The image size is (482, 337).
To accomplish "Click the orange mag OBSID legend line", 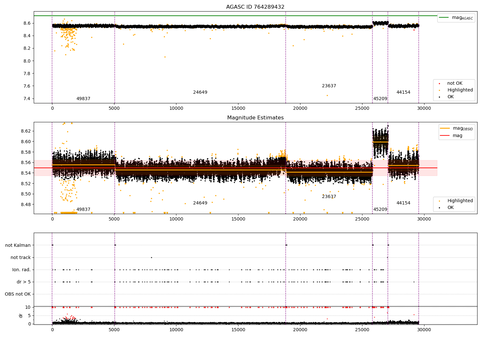I will [x=445, y=128].
